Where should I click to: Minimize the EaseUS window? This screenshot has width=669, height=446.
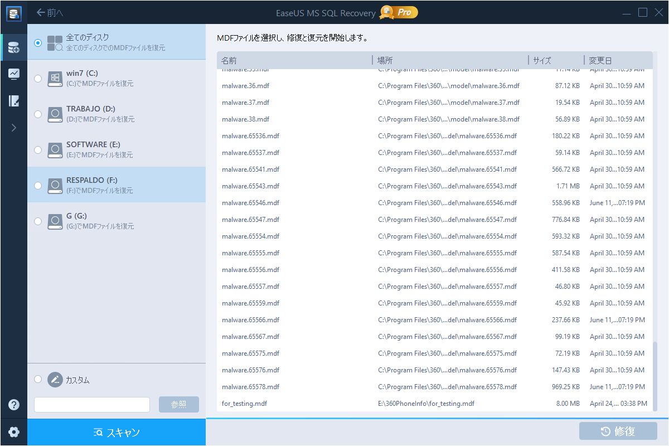pyautogui.click(x=627, y=12)
